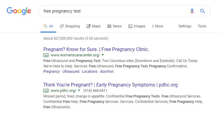Image resolution: width=221 pixels, height=113 pixels.
Task: Expand the More search options menu
Action: pyautogui.click(x=157, y=26)
